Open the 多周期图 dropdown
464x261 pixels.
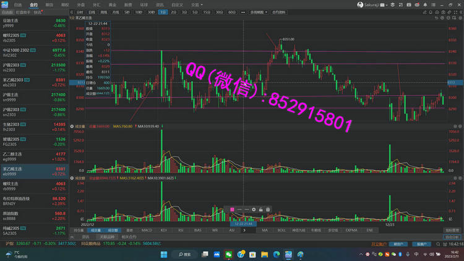coord(259,12)
